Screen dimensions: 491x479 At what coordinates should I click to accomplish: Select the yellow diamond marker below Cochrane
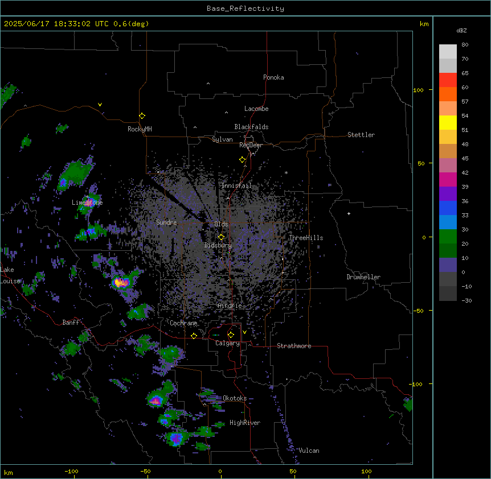tap(194, 336)
